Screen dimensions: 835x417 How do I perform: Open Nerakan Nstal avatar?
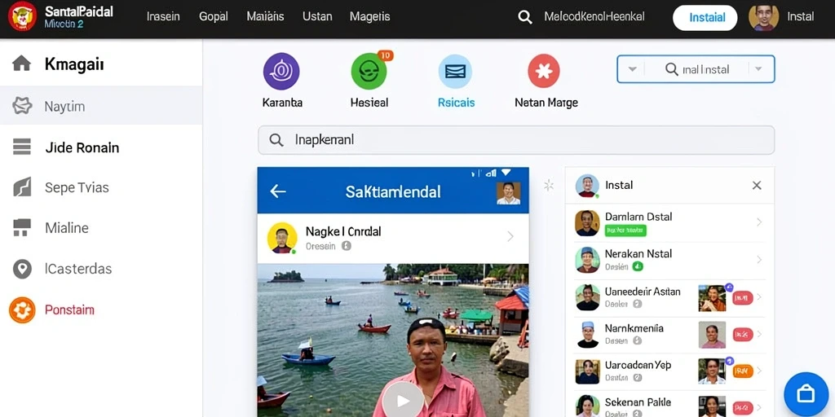[587, 260]
